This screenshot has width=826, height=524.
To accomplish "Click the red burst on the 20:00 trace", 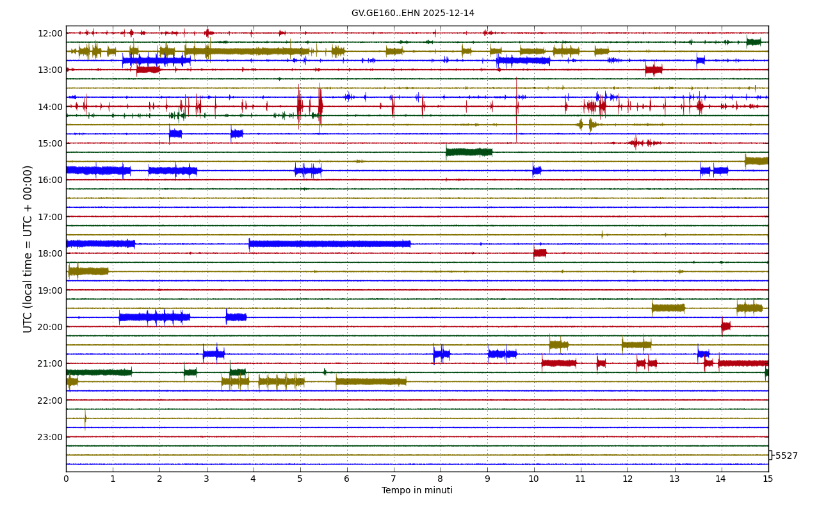I will (x=725, y=326).
